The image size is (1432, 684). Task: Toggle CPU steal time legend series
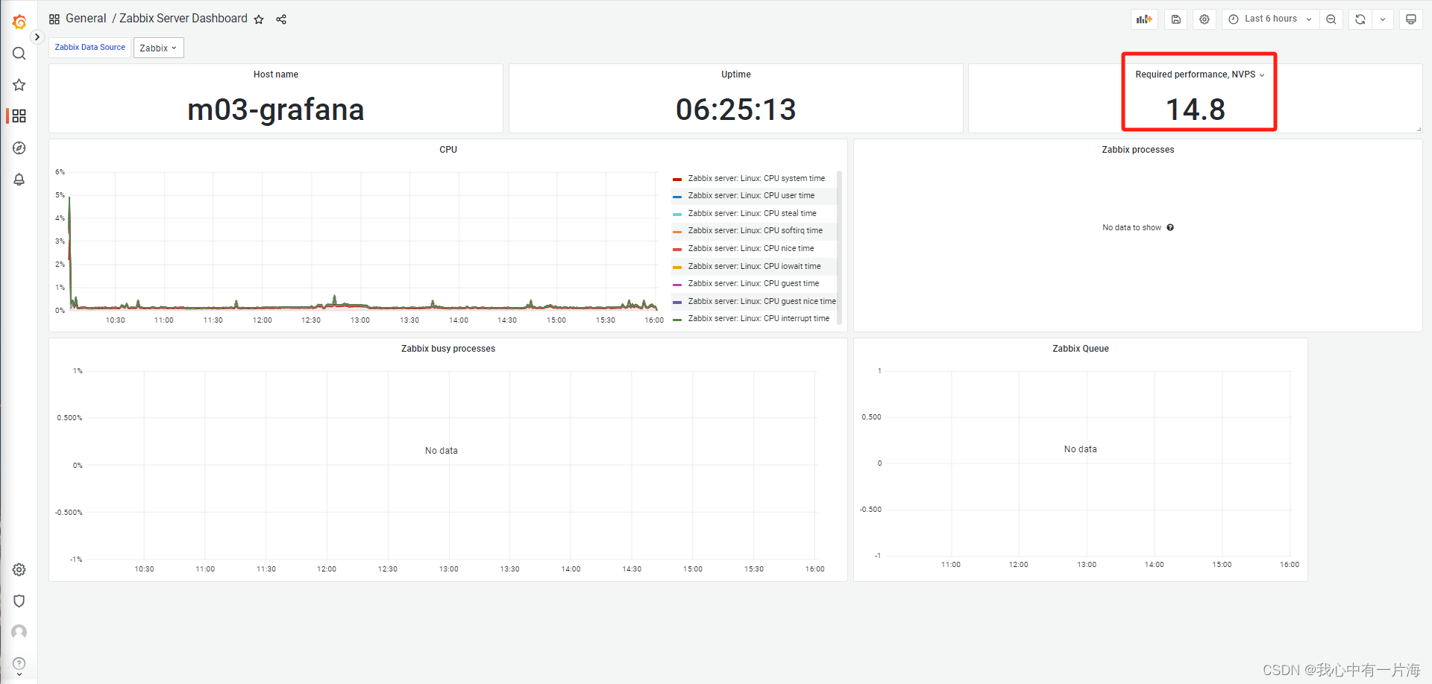click(752, 214)
